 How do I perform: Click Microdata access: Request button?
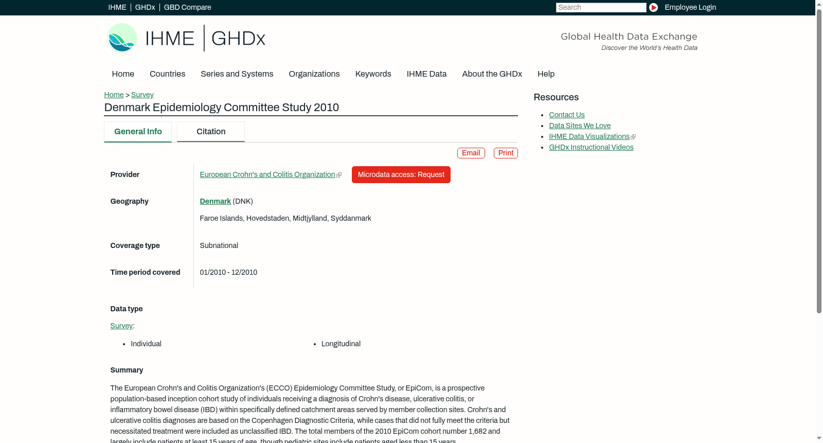click(401, 174)
